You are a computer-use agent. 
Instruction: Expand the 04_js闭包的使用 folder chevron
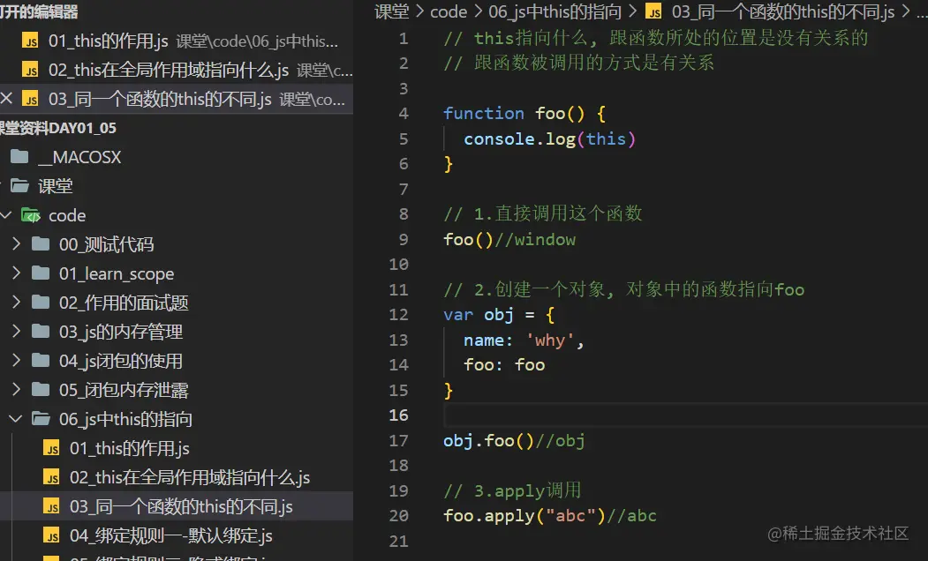[x=17, y=361]
